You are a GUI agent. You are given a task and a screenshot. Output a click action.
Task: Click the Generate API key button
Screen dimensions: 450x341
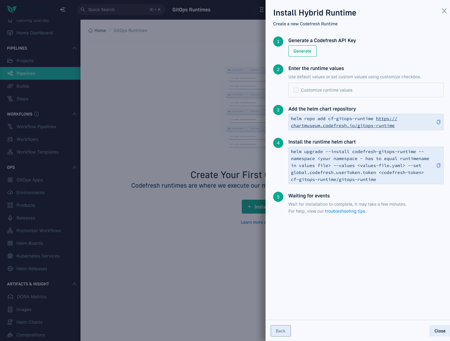[x=302, y=51]
